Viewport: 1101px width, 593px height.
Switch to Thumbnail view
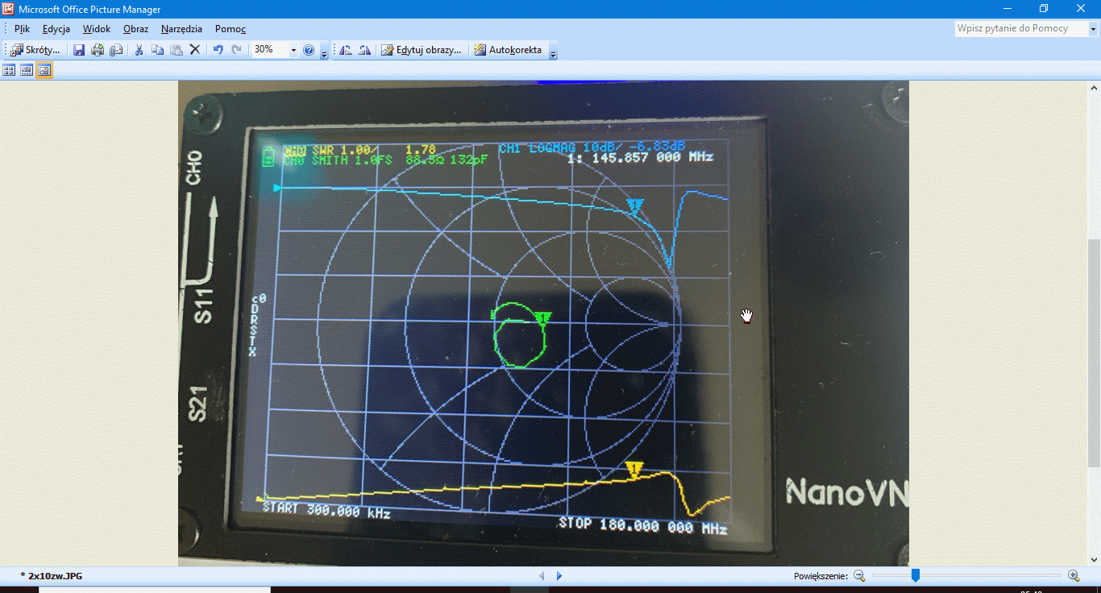(9, 70)
